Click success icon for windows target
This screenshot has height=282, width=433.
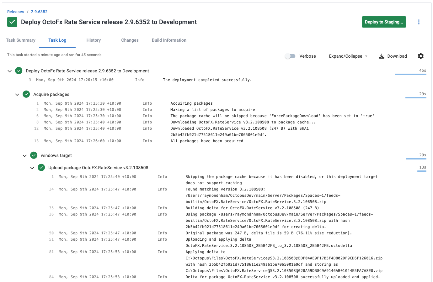click(x=34, y=155)
